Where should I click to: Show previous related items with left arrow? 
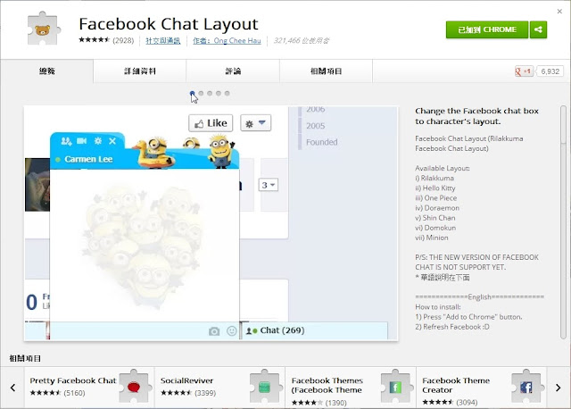tap(12, 388)
